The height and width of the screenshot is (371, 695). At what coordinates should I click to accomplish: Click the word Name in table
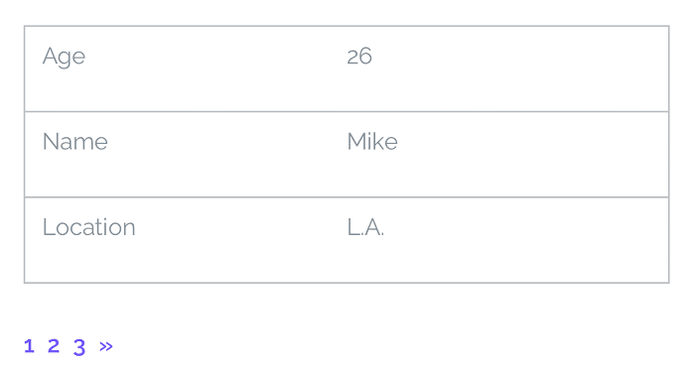[74, 142]
